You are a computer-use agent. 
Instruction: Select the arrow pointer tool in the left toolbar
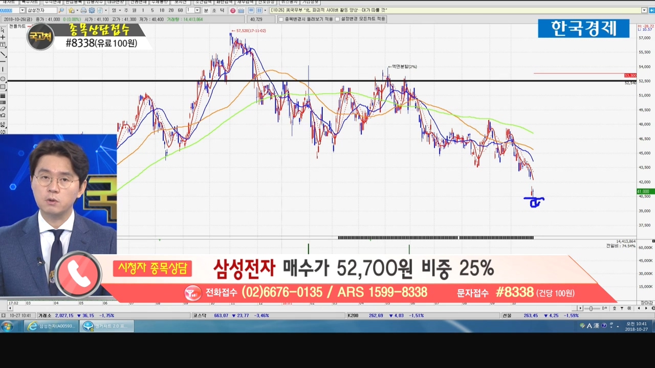coord(3,30)
